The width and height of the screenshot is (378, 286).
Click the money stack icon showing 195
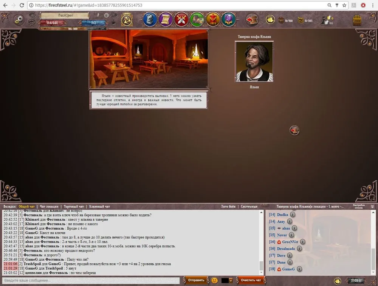[x=327, y=20]
